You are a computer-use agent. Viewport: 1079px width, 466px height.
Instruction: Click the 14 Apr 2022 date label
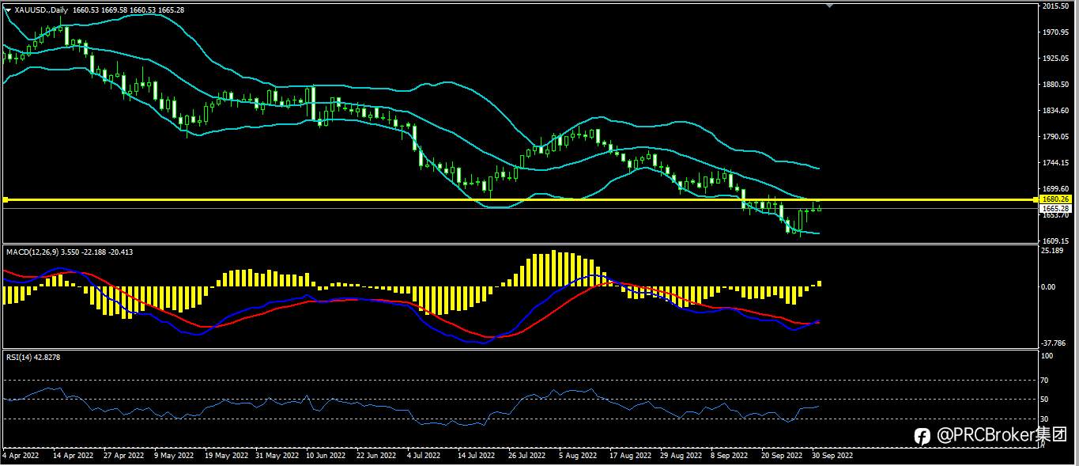click(x=72, y=456)
